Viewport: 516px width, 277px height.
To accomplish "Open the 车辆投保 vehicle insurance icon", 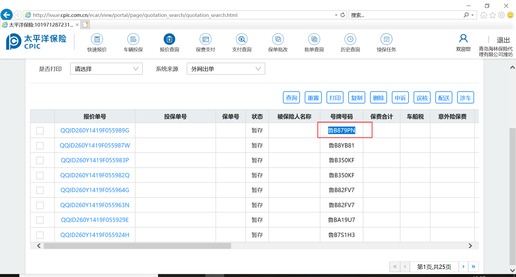I will (133, 39).
